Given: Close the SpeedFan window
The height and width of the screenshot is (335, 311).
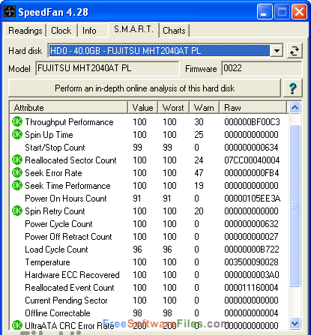Looking at the screenshot, I should 299,12.
